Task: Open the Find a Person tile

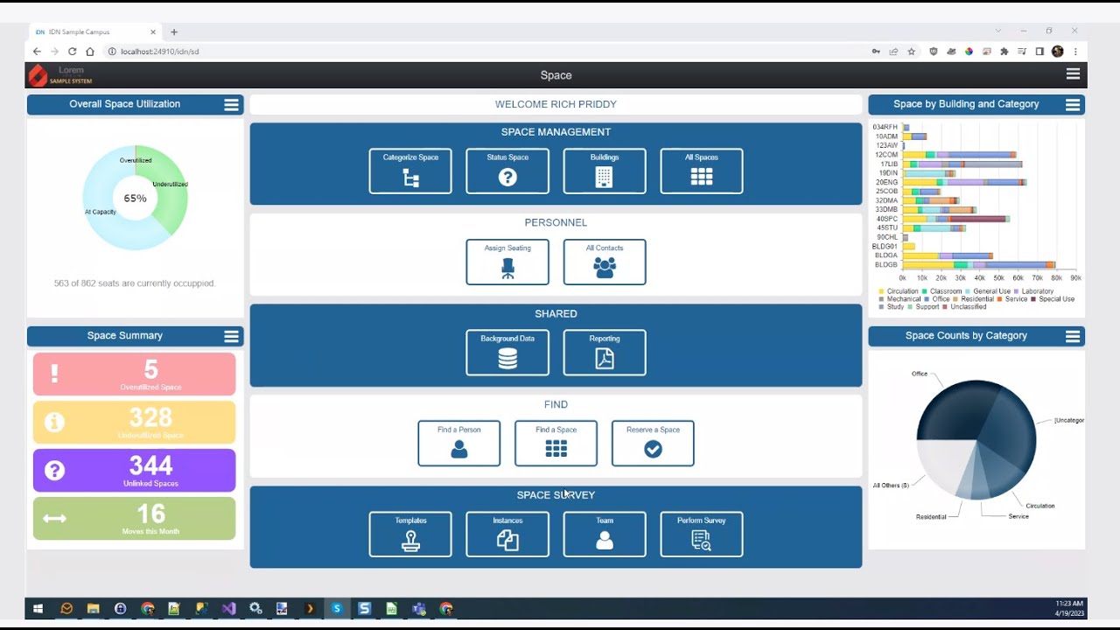Action: point(459,444)
